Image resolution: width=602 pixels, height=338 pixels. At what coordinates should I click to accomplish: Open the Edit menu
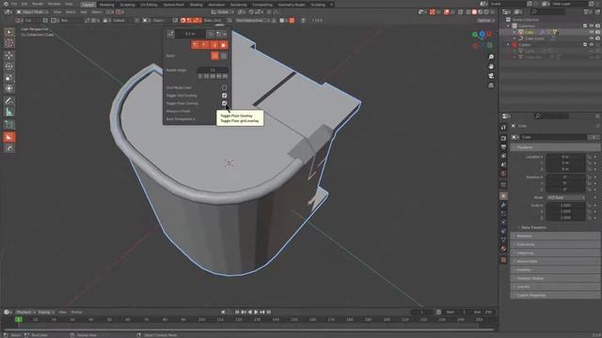point(24,4)
